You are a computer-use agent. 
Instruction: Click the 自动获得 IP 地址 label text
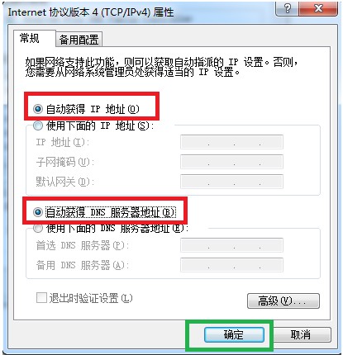click(93, 109)
